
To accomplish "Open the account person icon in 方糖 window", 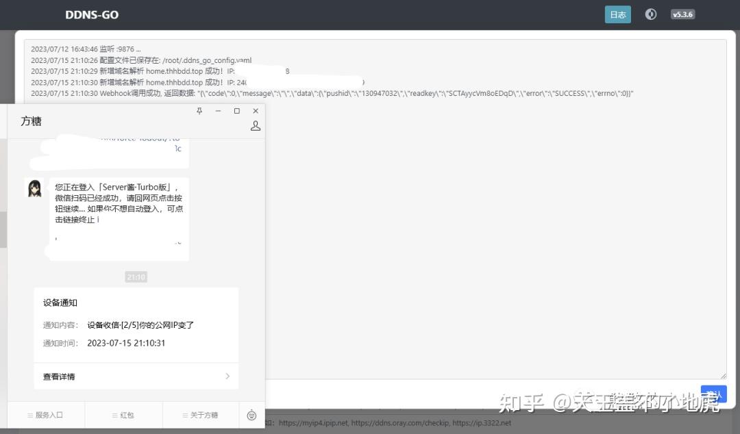I will point(255,125).
